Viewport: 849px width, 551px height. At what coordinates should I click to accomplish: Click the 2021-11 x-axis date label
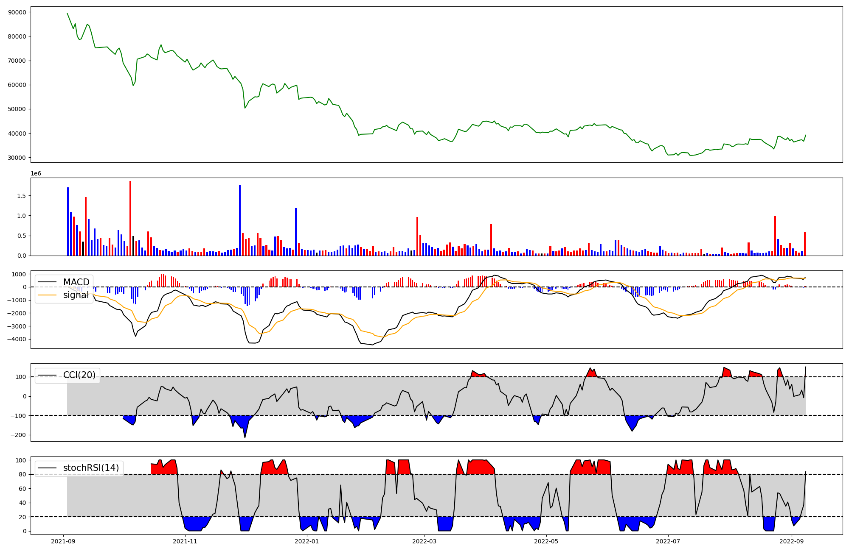point(185,541)
